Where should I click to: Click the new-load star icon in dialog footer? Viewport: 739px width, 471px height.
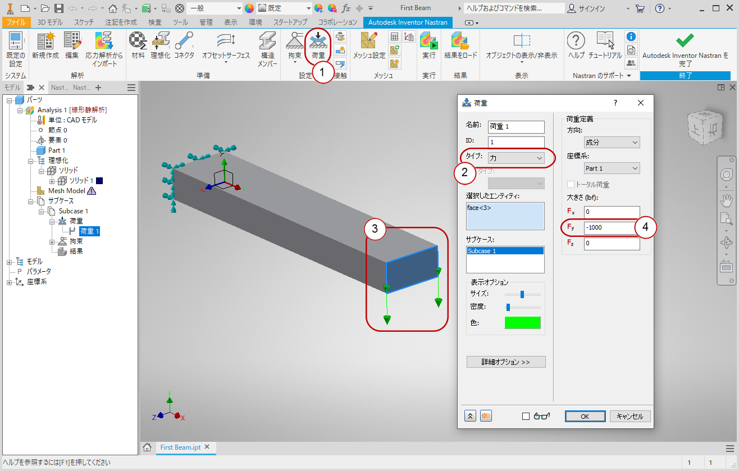(486, 416)
